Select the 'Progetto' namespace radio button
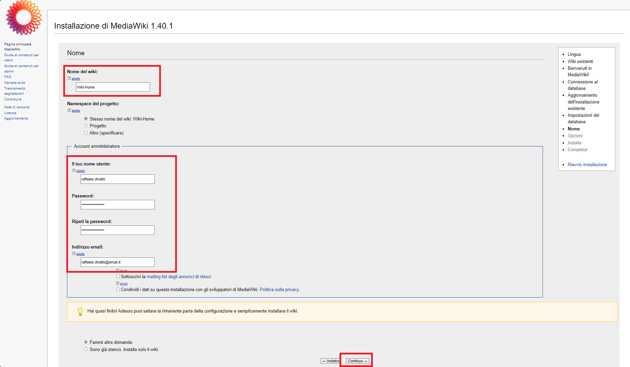 click(86, 126)
